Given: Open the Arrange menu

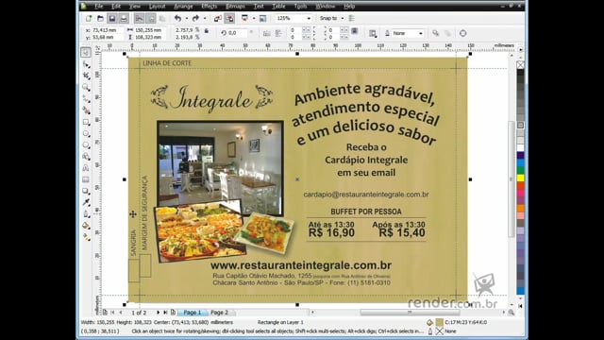Looking at the screenshot, I should [x=183, y=7].
